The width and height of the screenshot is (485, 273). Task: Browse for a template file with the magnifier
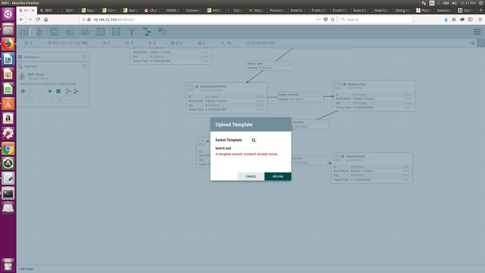tap(253, 140)
